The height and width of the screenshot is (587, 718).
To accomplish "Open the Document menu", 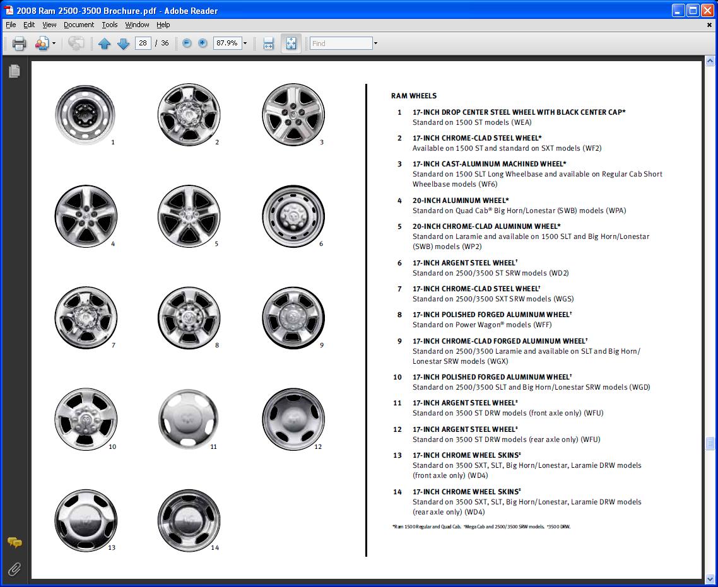I will coord(79,25).
